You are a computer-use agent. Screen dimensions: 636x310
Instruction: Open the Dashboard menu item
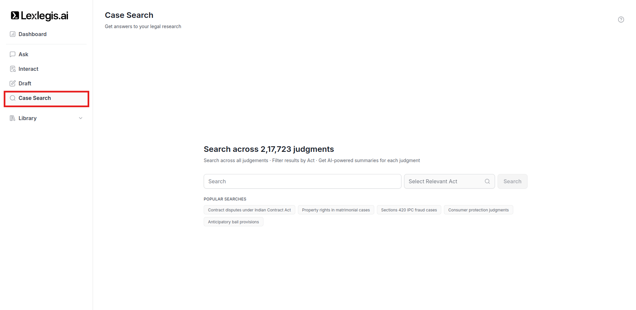coord(33,34)
